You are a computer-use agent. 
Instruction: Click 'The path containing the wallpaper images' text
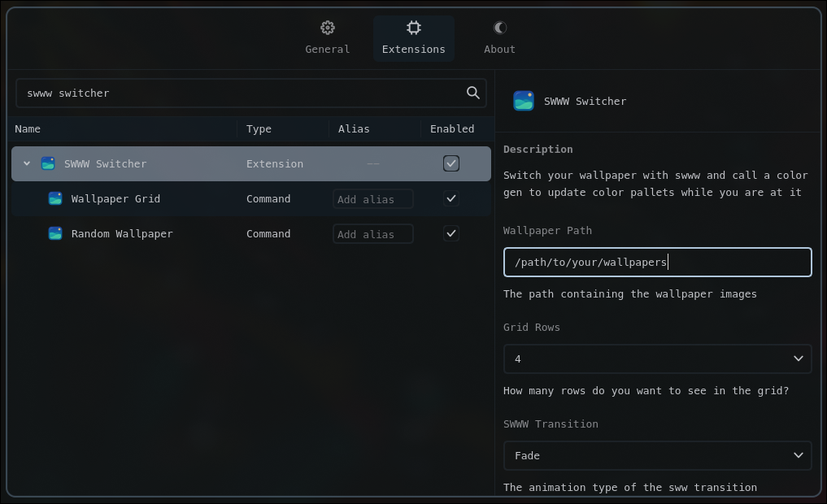[629, 293]
